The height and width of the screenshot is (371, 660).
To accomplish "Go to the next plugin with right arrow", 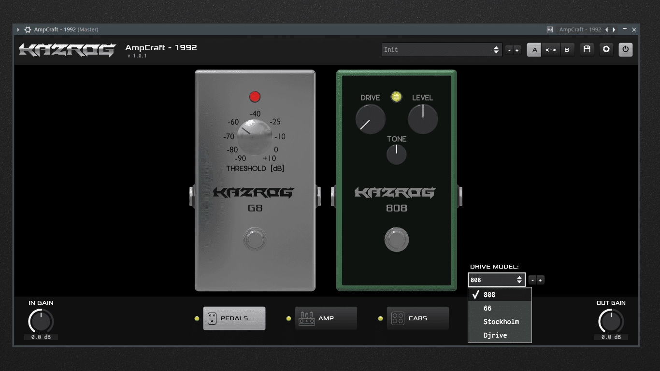I will click(x=614, y=29).
